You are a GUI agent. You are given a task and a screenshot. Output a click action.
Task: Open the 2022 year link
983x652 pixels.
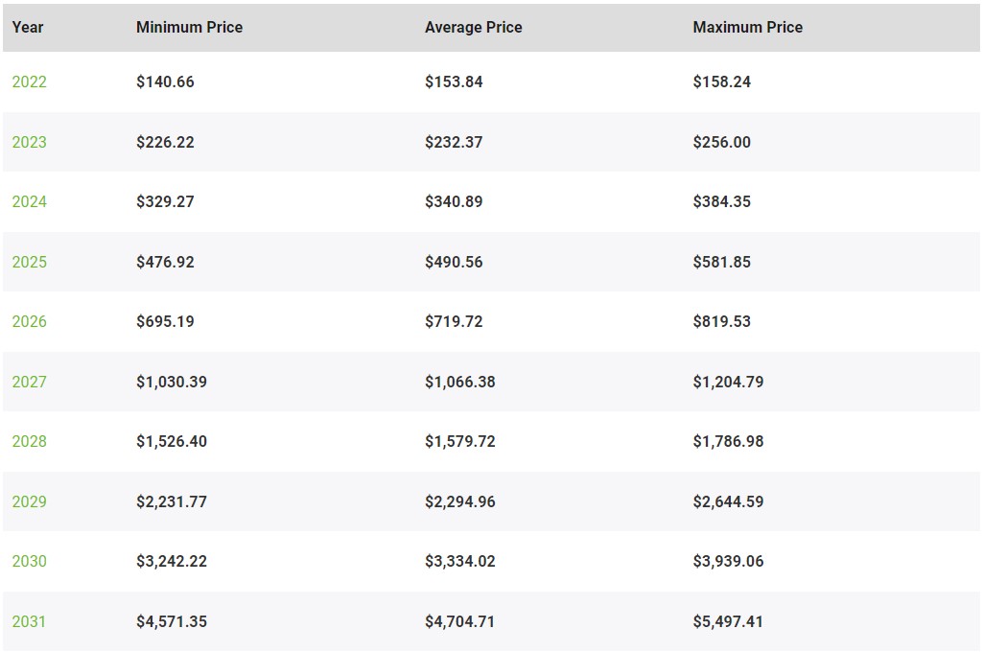pyautogui.click(x=30, y=81)
